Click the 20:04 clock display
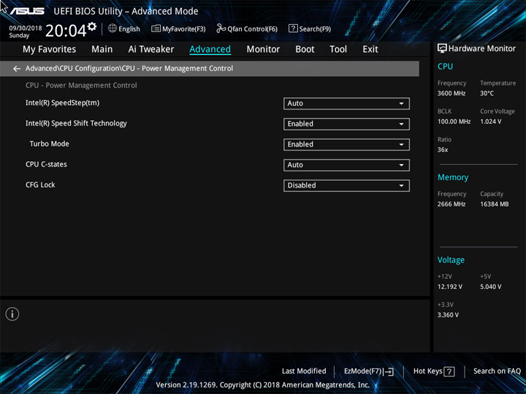Screen dimensions: 526x394 (x=66, y=31)
